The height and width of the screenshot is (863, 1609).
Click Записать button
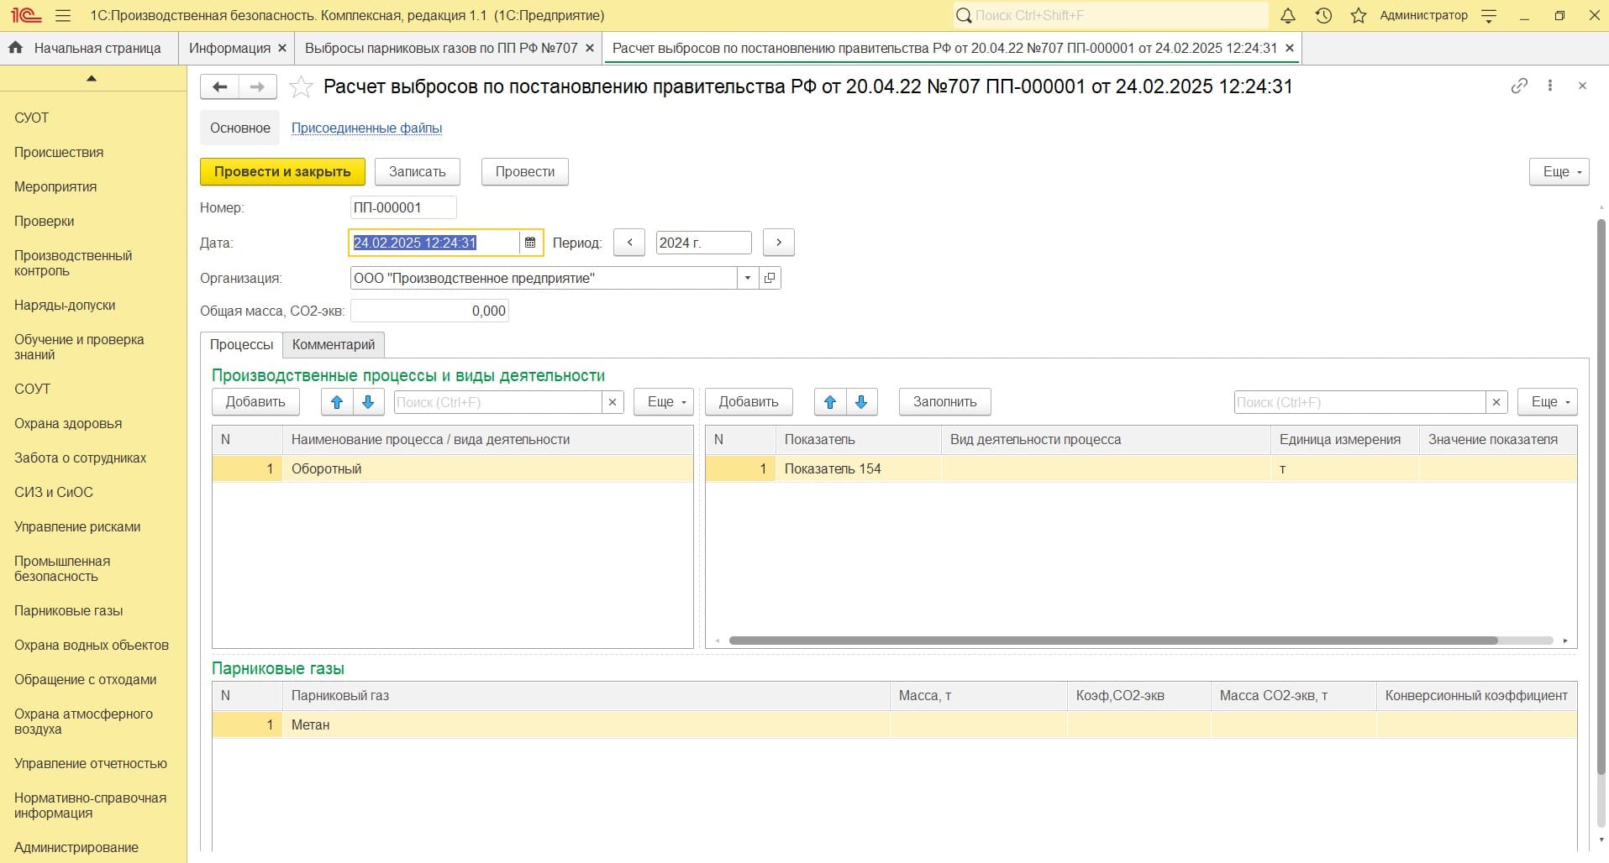click(418, 171)
